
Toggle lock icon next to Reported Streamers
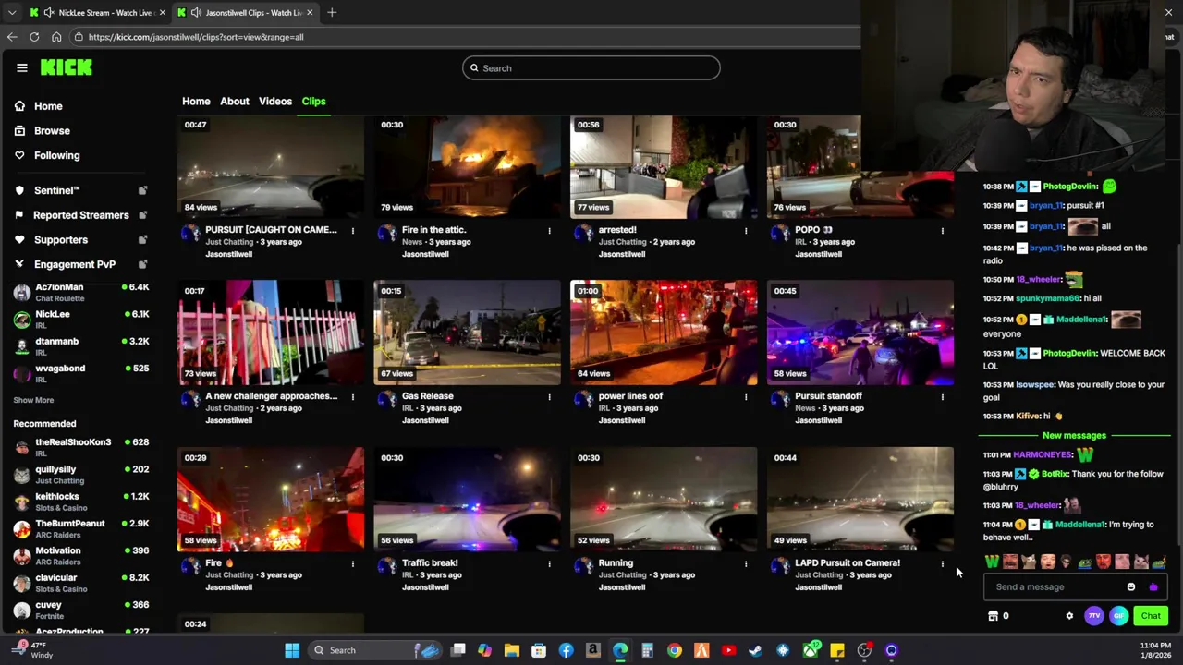(142, 215)
